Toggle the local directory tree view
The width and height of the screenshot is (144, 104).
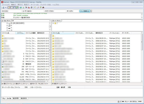tap(12, 7)
